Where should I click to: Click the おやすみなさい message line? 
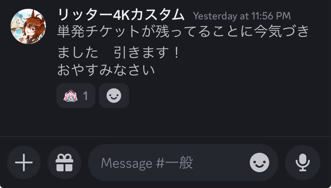coord(106,70)
